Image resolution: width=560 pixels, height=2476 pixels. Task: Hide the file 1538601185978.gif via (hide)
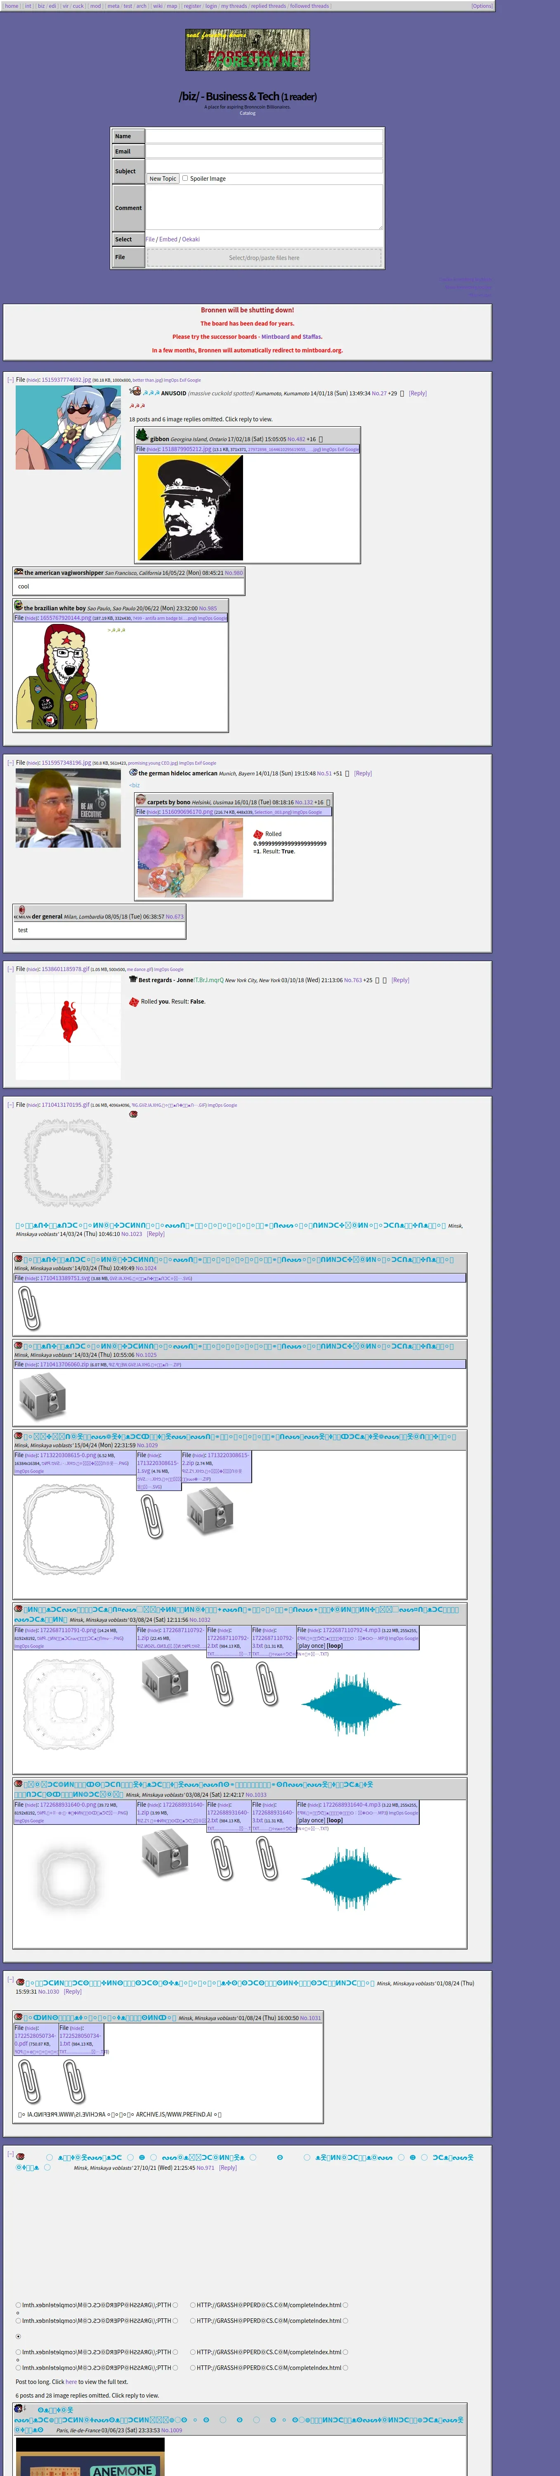pos(33,969)
